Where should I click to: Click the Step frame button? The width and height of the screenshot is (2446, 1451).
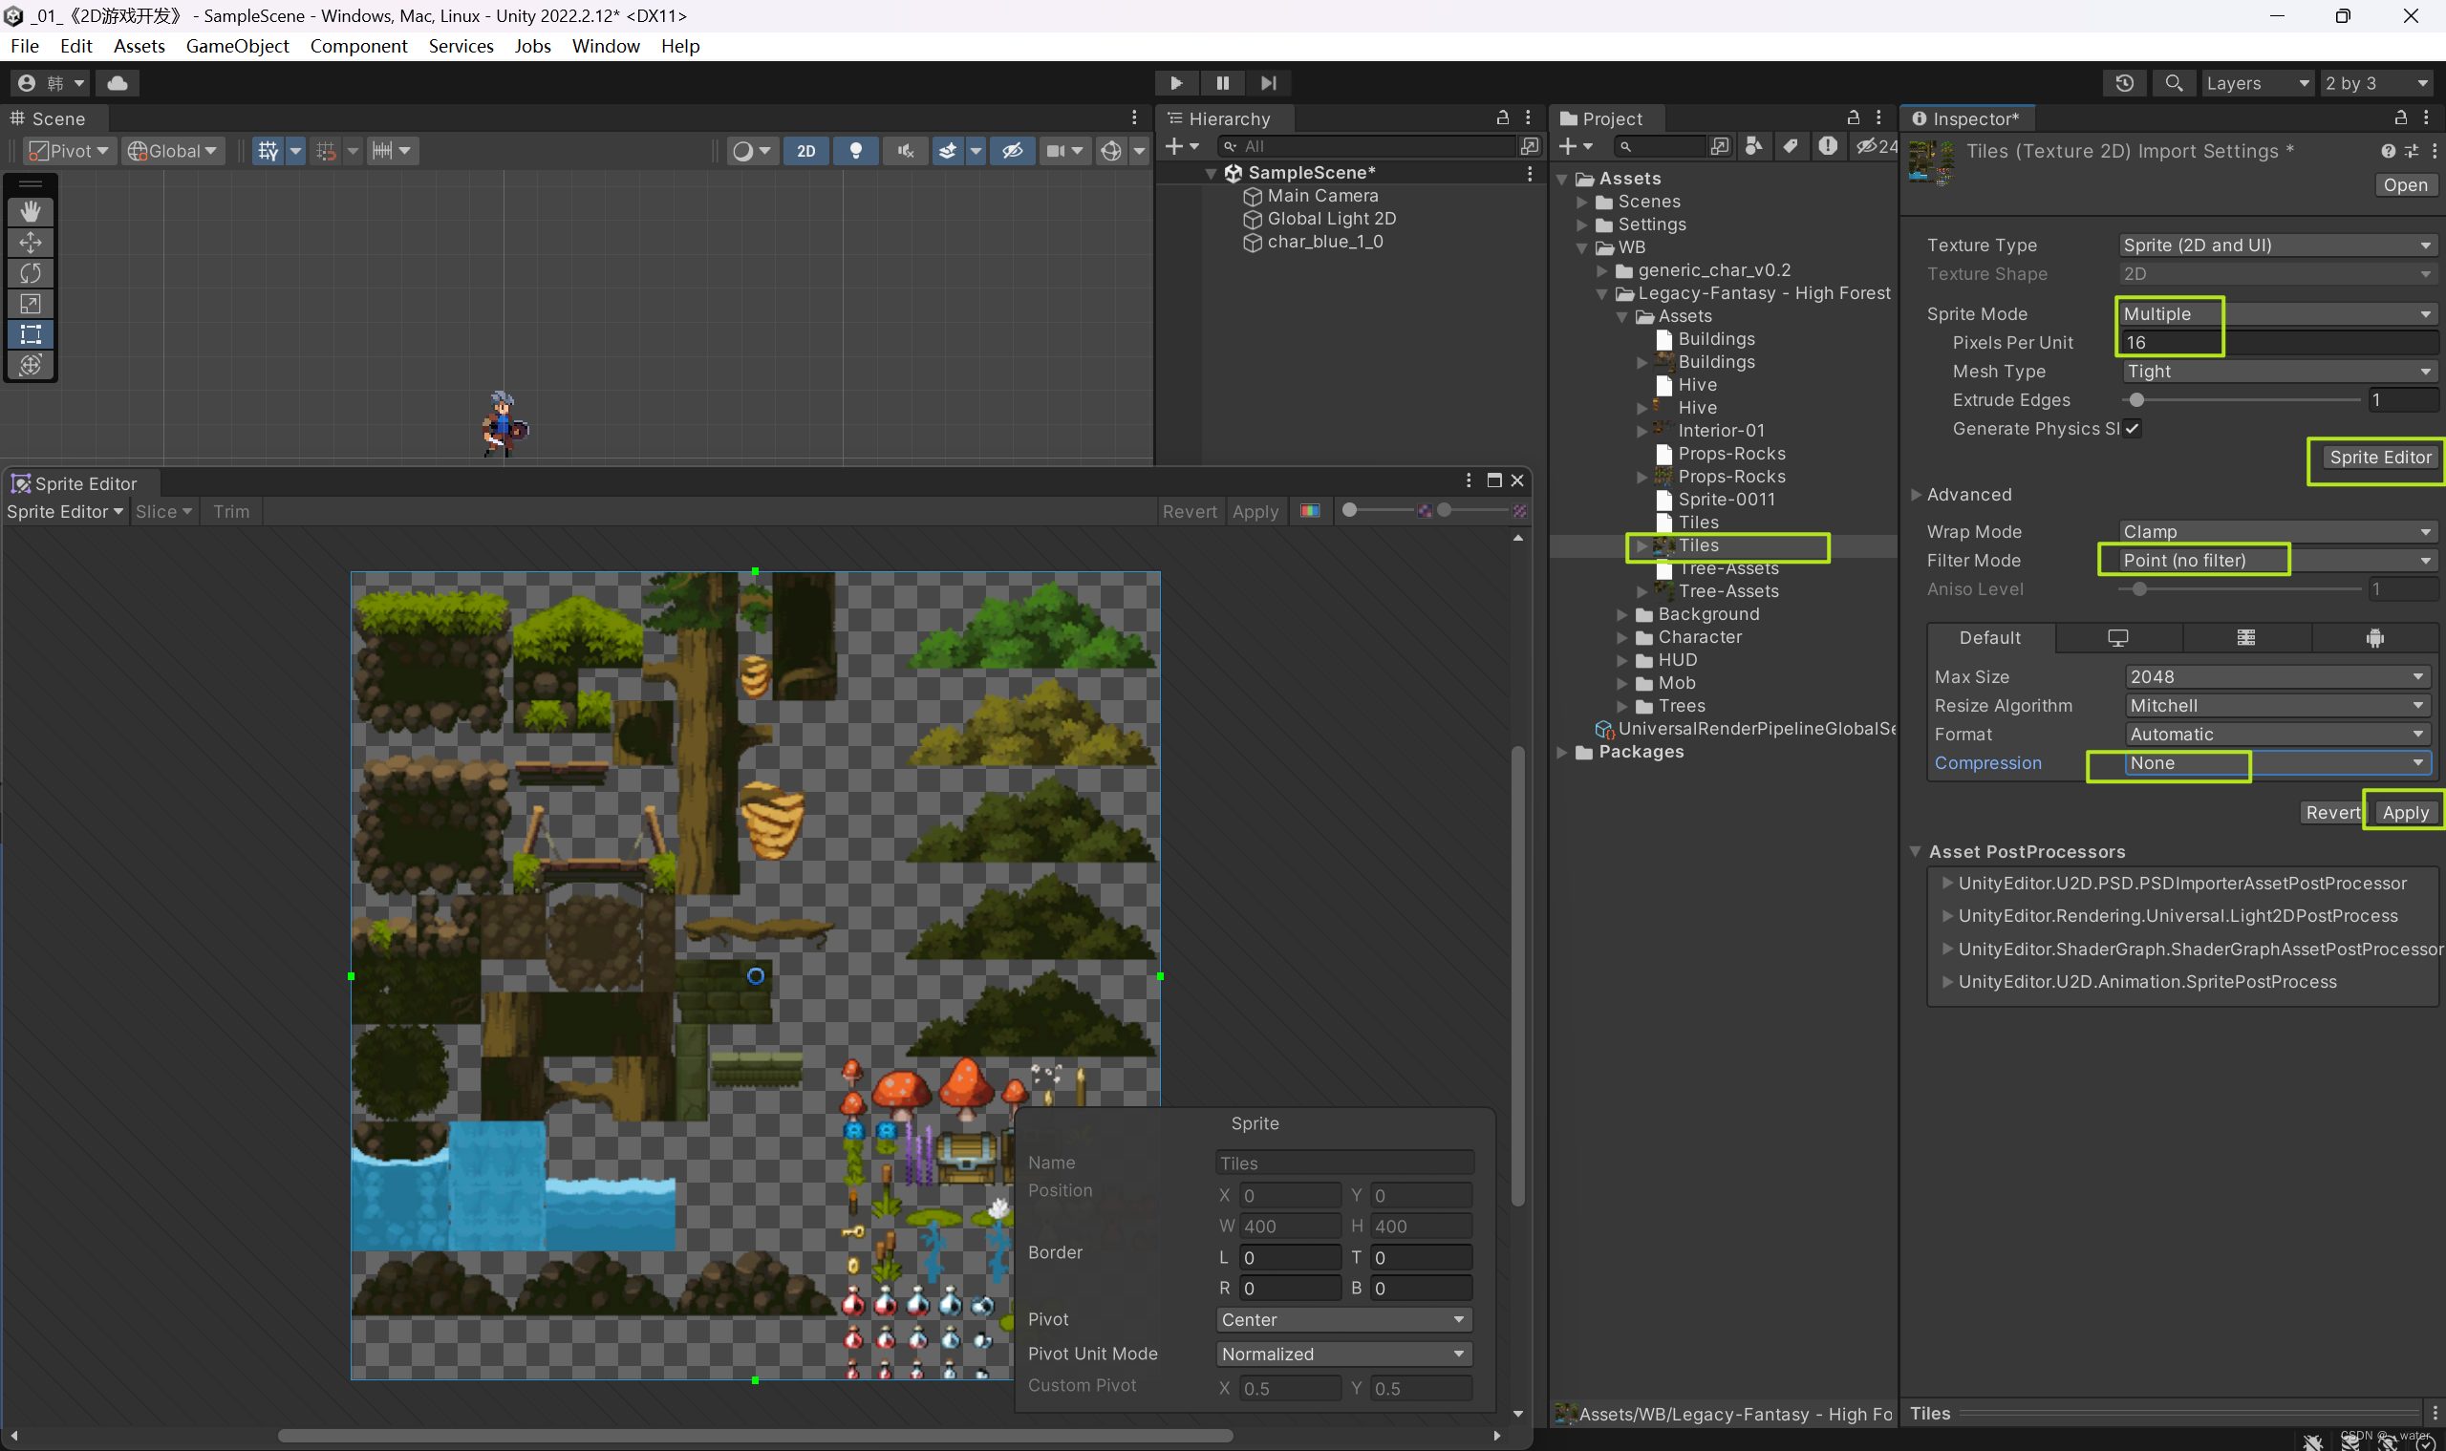pyautogui.click(x=1268, y=82)
